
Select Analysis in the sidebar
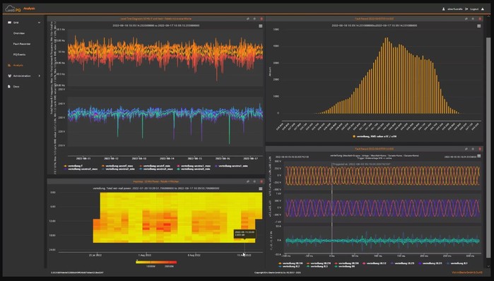(x=18, y=65)
